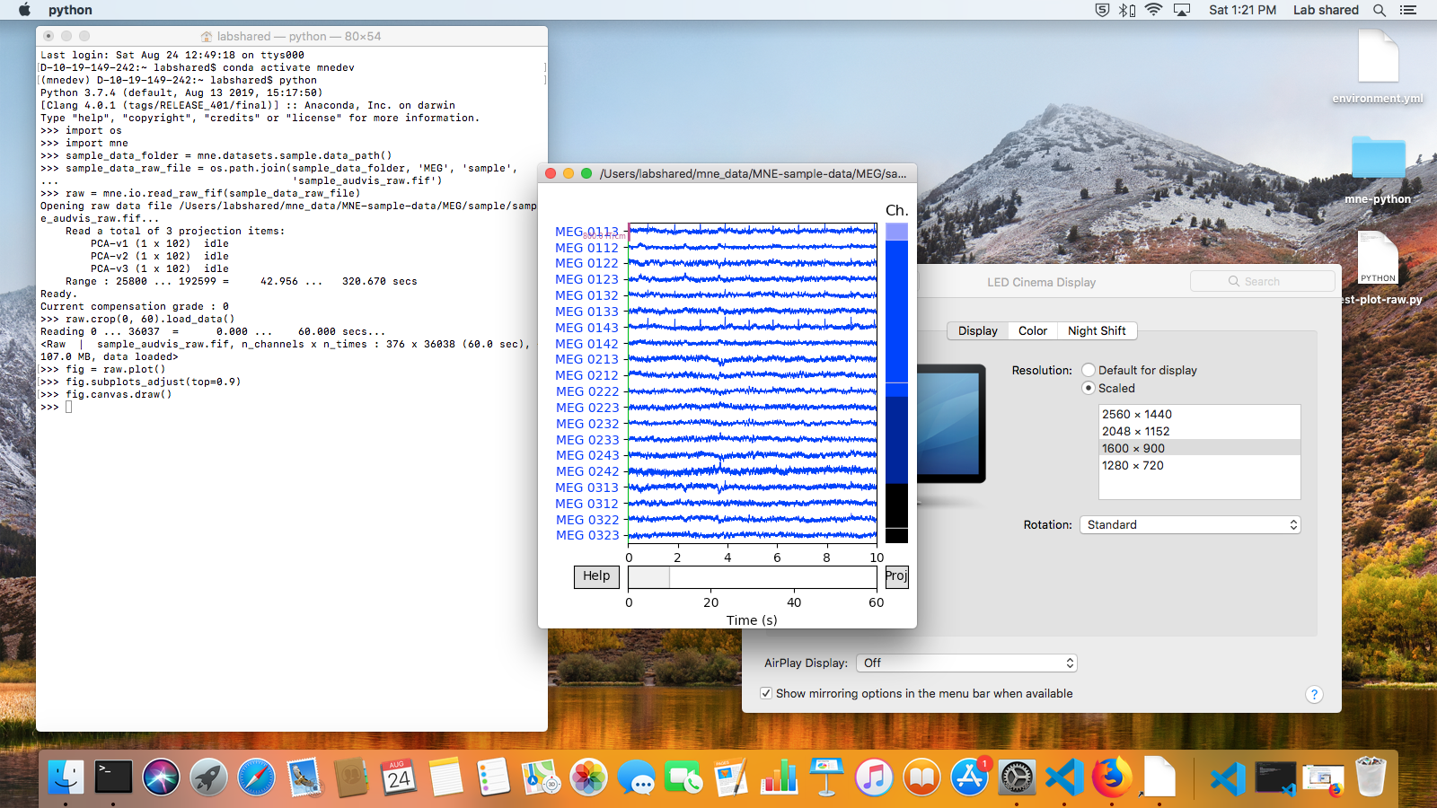Open Firefox from the dock
Viewport: 1437px width, 808px height.
point(1113,777)
